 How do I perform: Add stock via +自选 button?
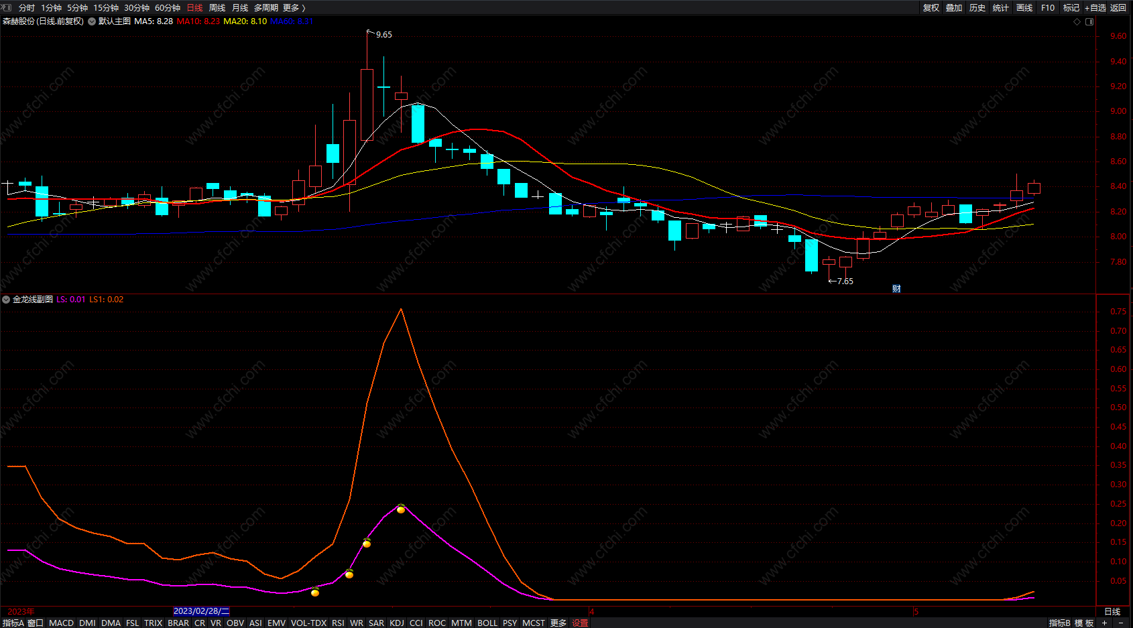coord(1095,7)
